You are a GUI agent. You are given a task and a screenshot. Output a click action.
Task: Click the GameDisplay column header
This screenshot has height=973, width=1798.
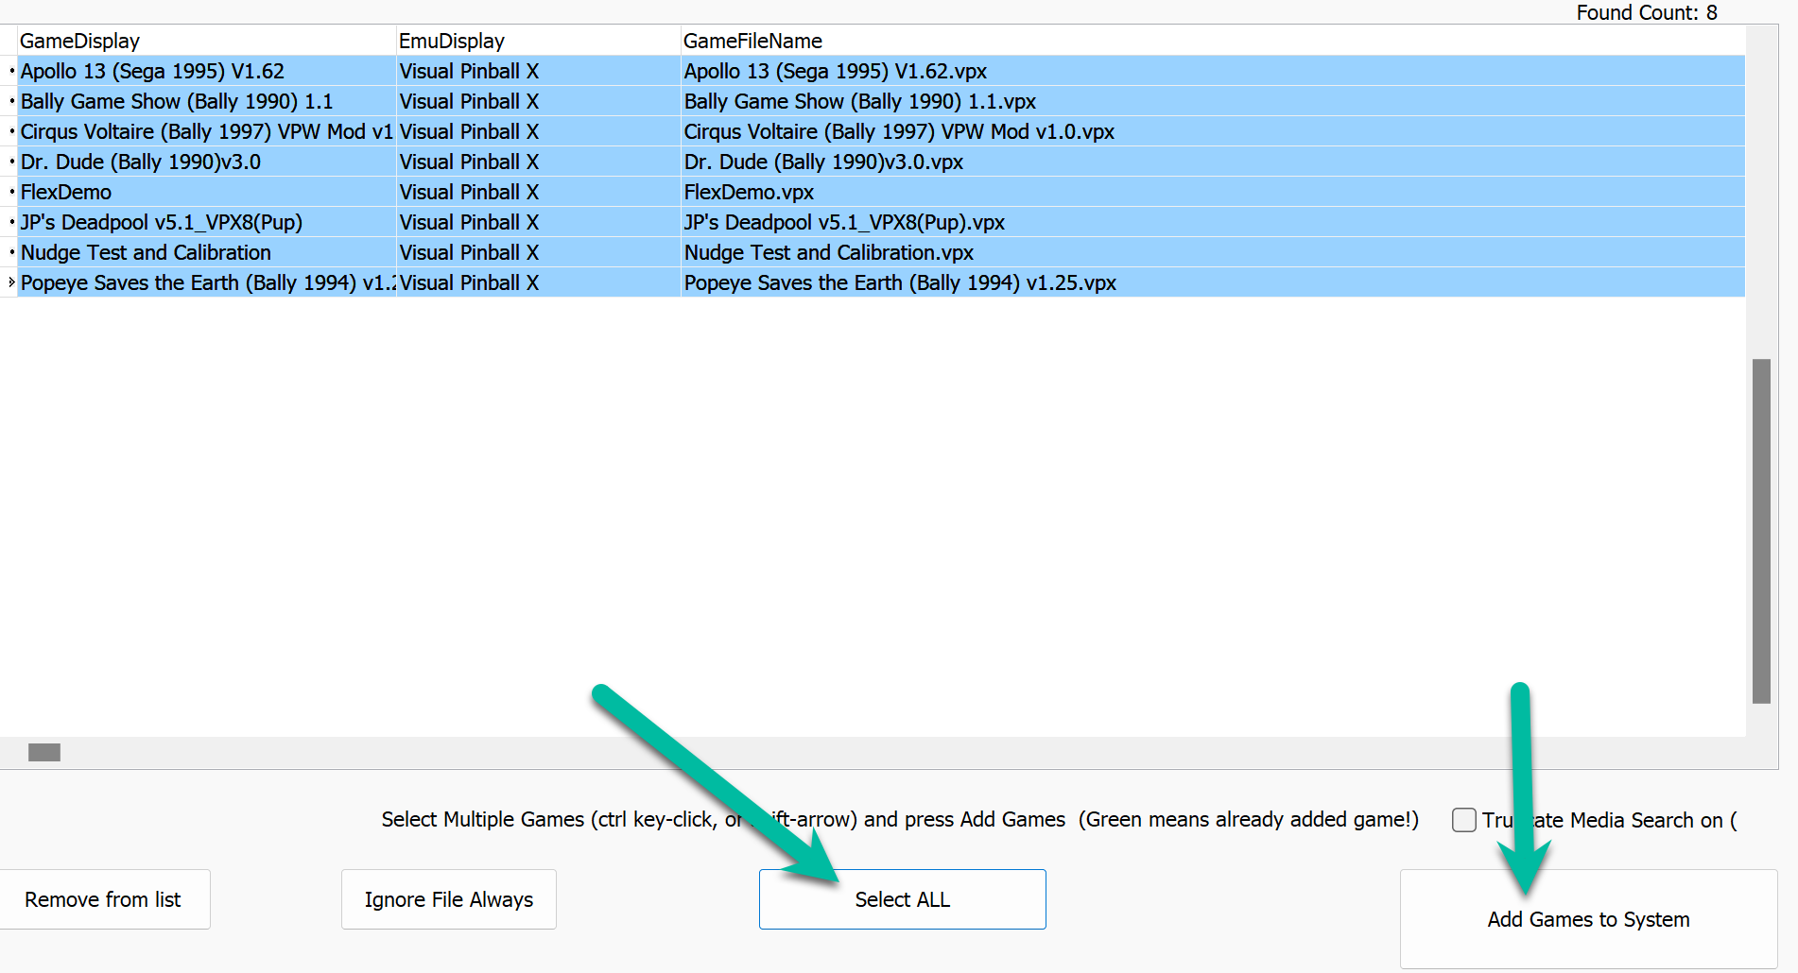coord(79,41)
